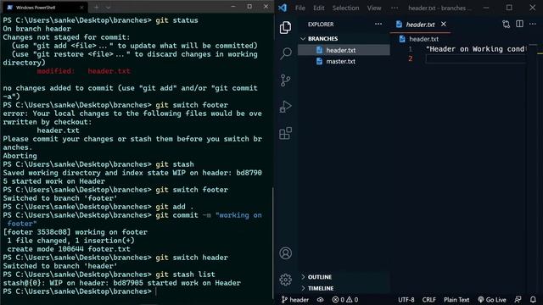
Task: Open the Selection menu in VS Code
Action: 345,8
